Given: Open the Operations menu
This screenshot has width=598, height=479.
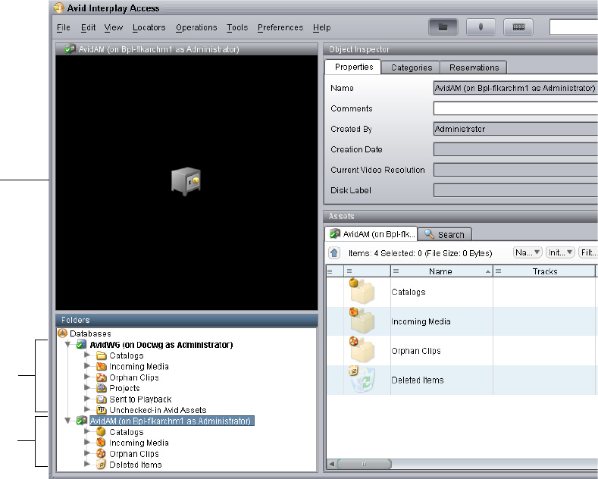Looking at the screenshot, I should pos(196,27).
